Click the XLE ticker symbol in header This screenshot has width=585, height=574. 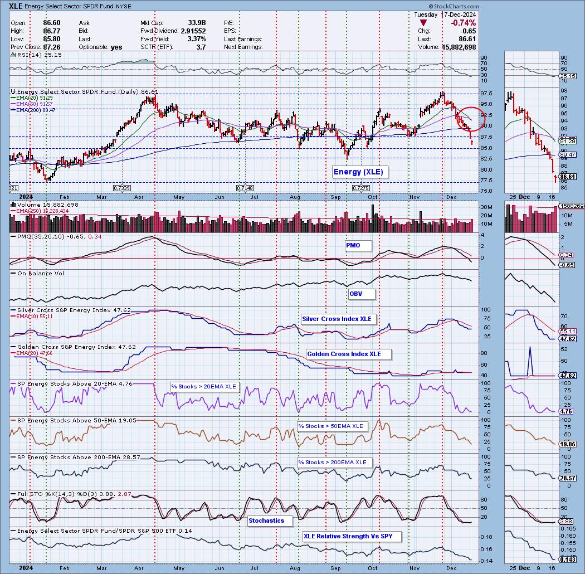click(x=16, y=6)
